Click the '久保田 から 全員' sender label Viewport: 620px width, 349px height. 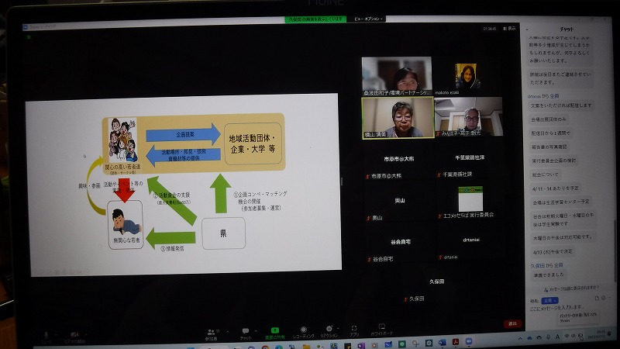tap(546, 265)
